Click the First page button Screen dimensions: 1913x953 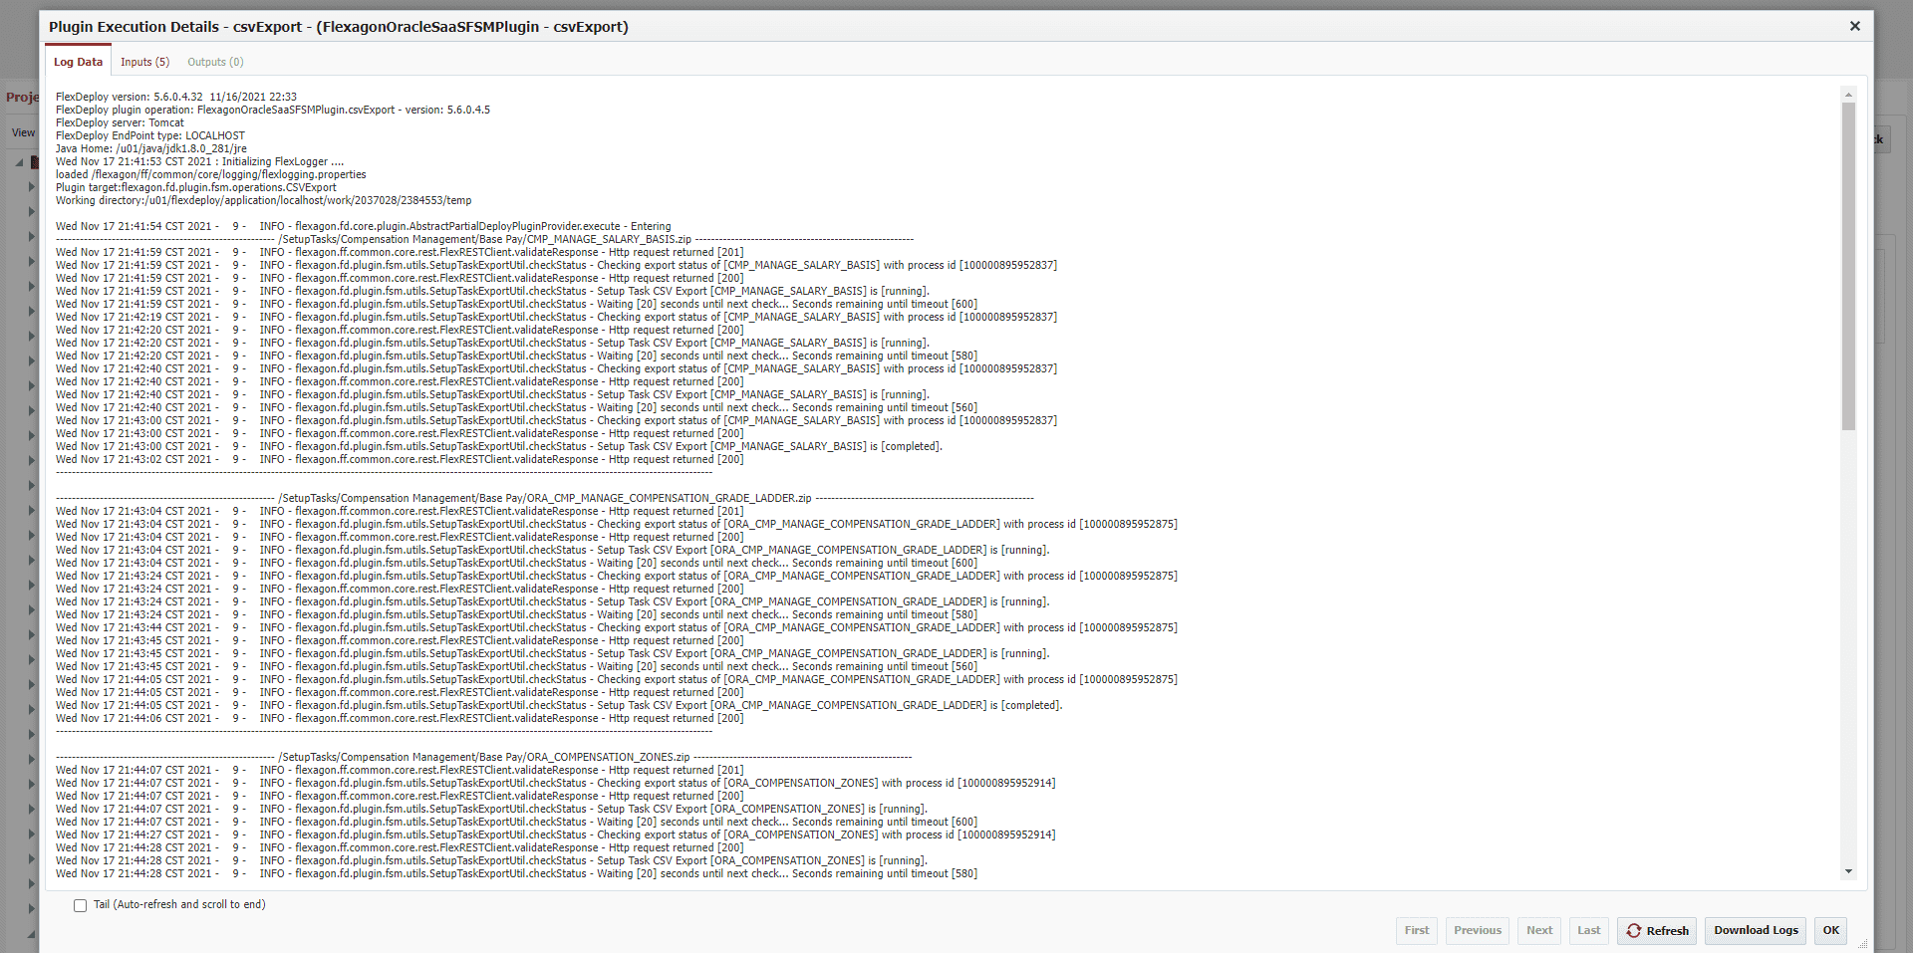pyautogui.click(x=1416, y=930)
